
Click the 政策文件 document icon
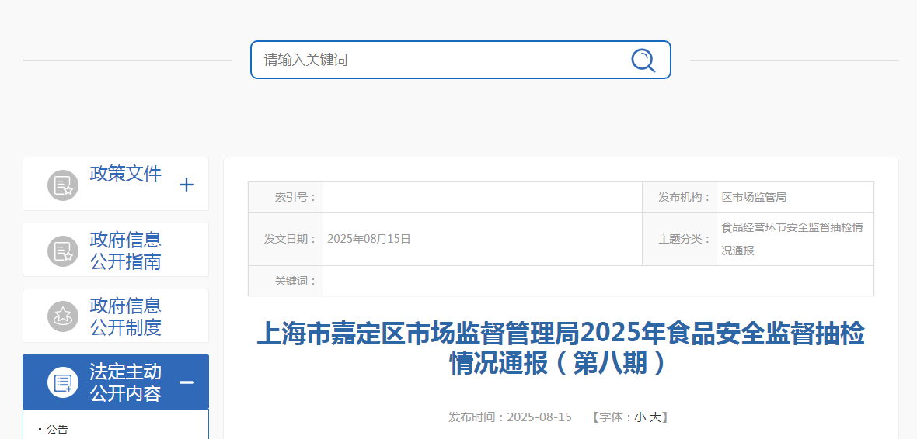63,185
